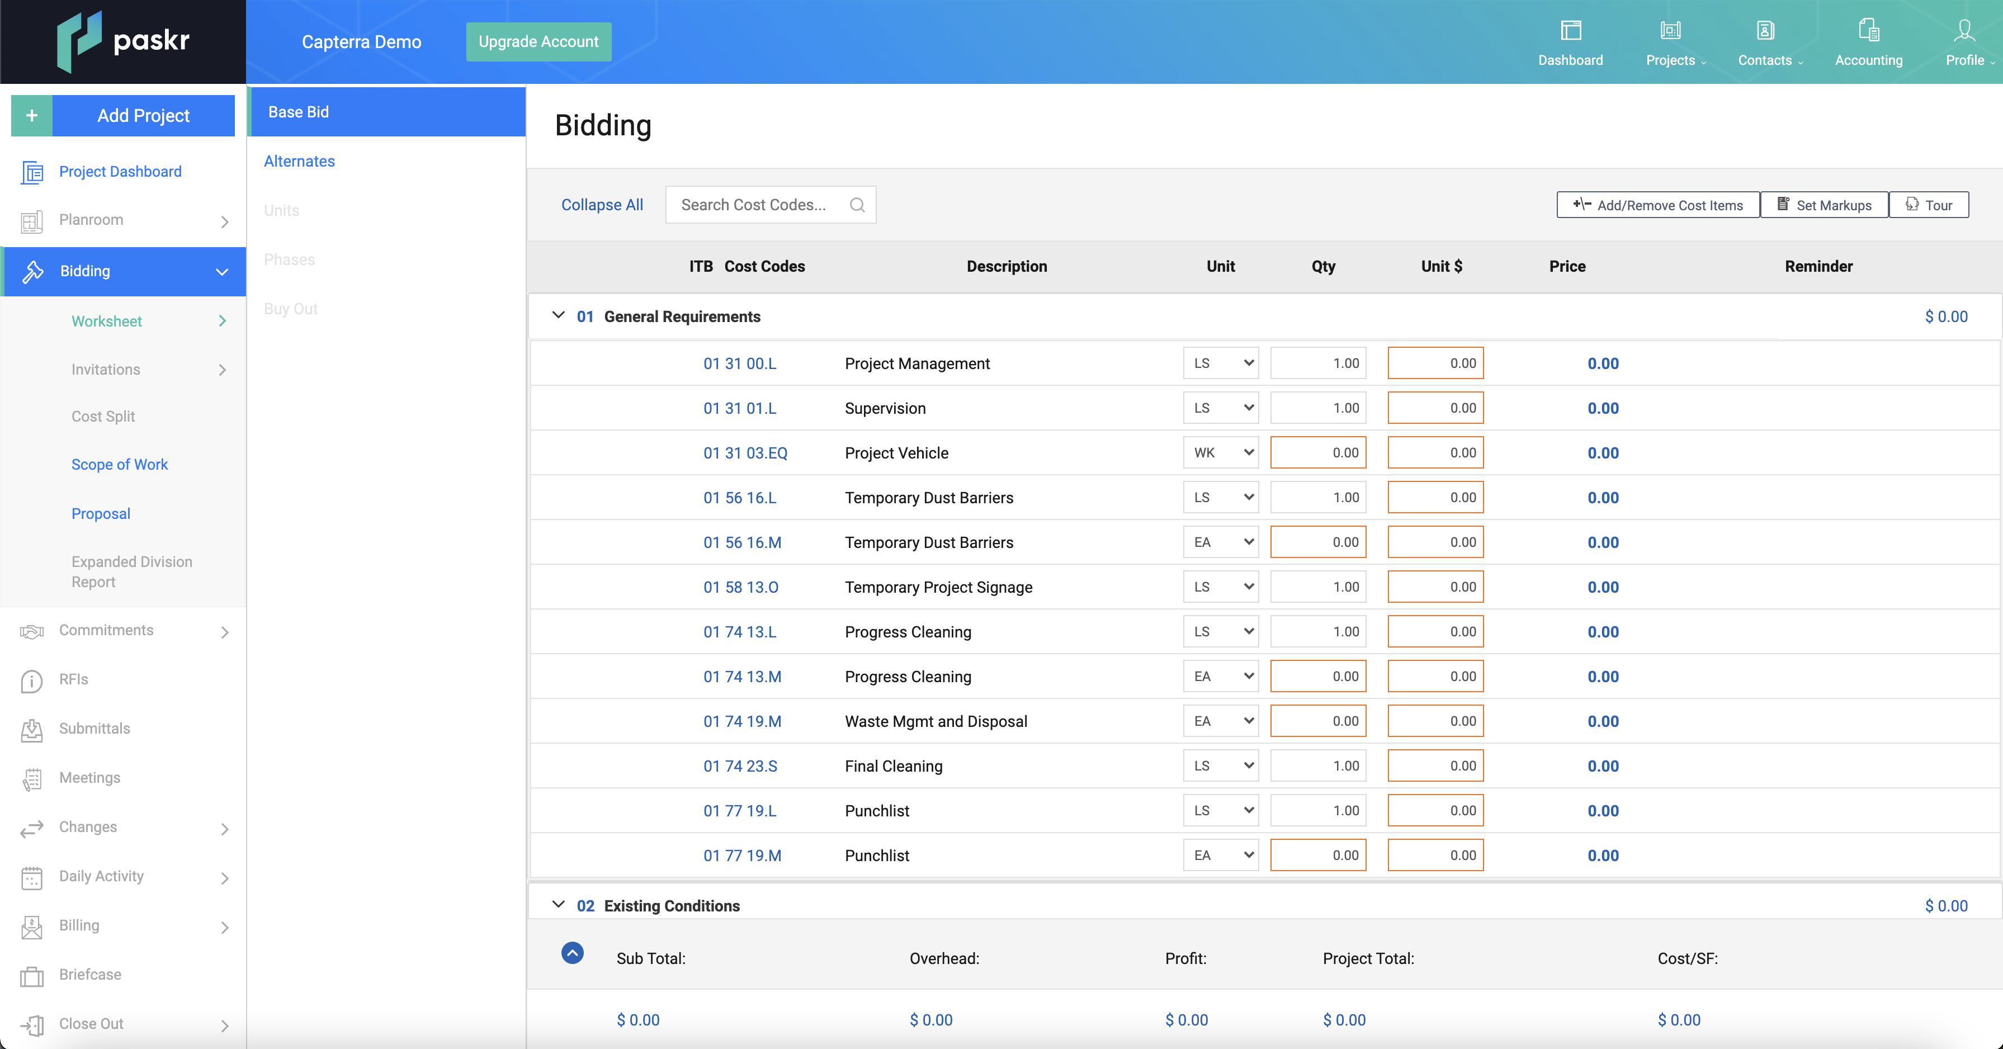Open the RFIs sidebar icon
Screen dimensions: 2003x1049
point(32,681)
